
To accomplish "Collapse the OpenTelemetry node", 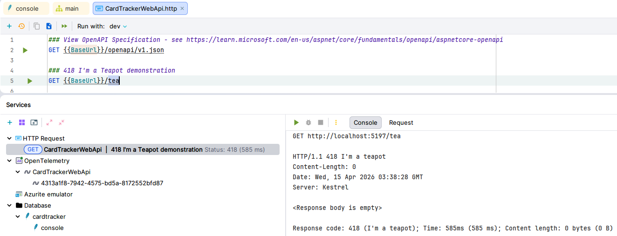I will 10,161.
